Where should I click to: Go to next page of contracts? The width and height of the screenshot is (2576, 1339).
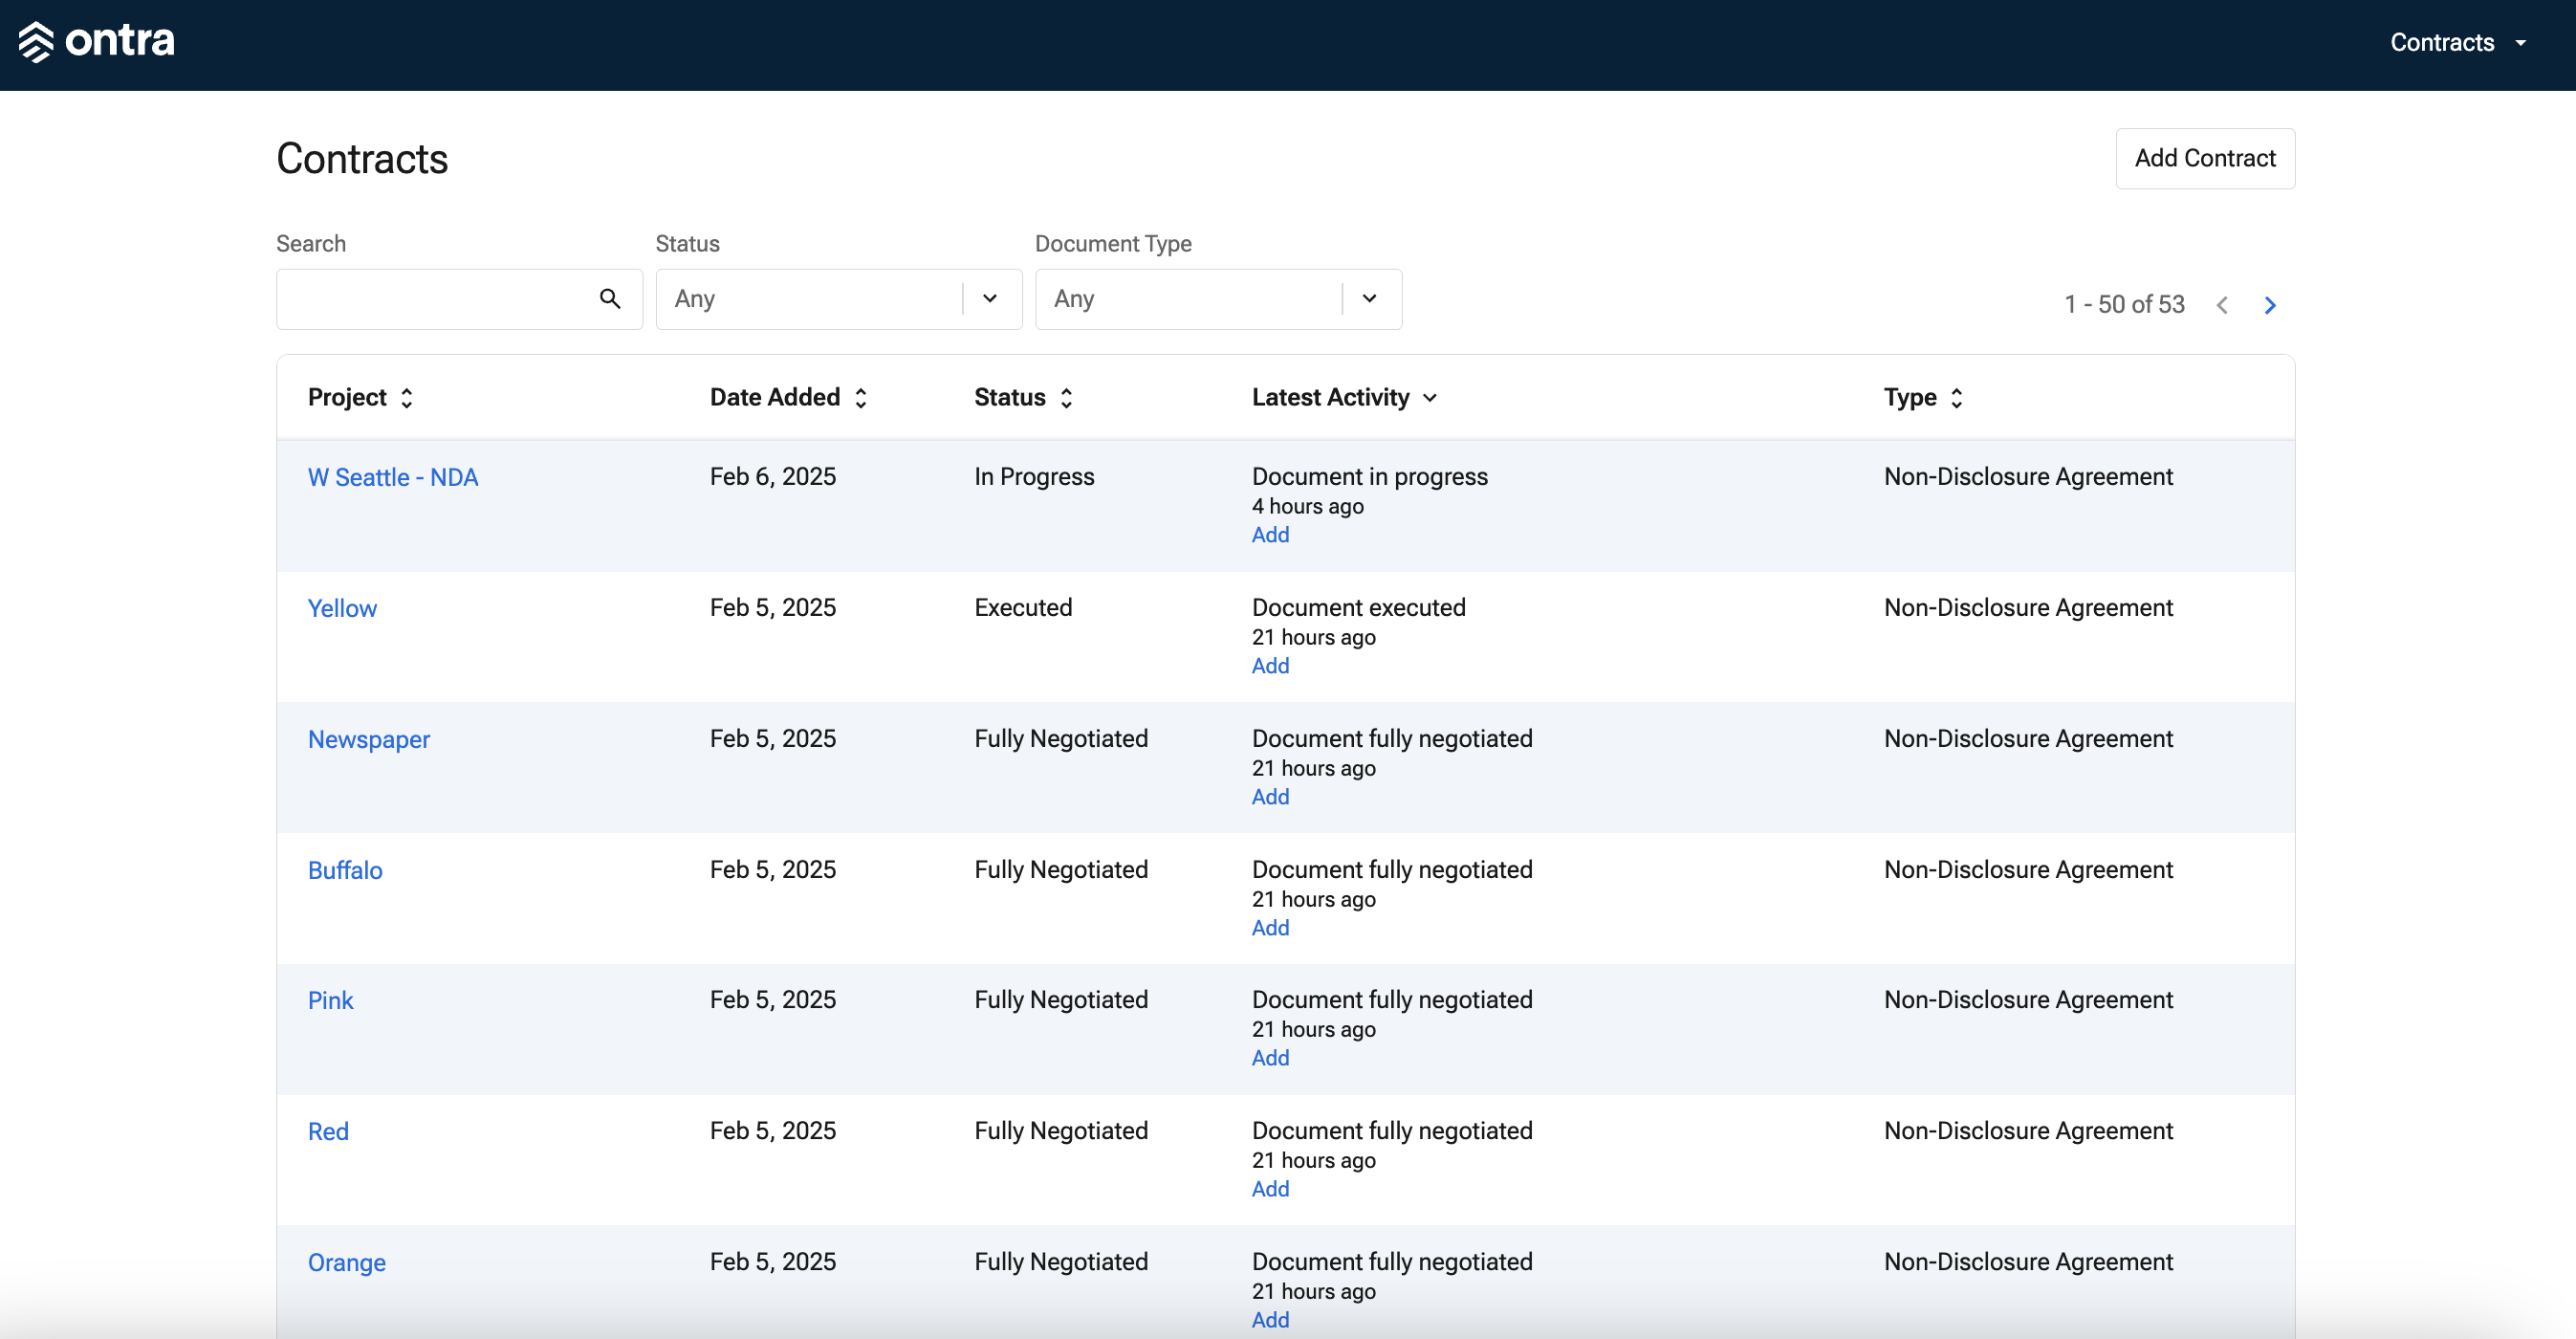pyautogui.click(x=2269, y=305)
